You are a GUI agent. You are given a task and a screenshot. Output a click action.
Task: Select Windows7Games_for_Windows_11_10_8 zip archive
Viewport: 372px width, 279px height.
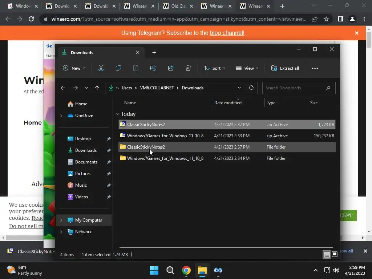click(x=227, y=136)
